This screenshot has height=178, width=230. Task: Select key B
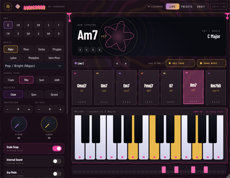click(58, 34)
